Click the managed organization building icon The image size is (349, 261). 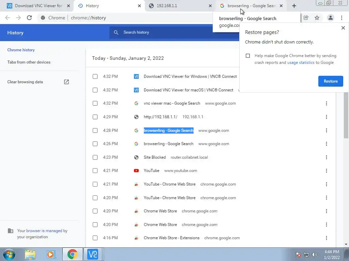11,231
